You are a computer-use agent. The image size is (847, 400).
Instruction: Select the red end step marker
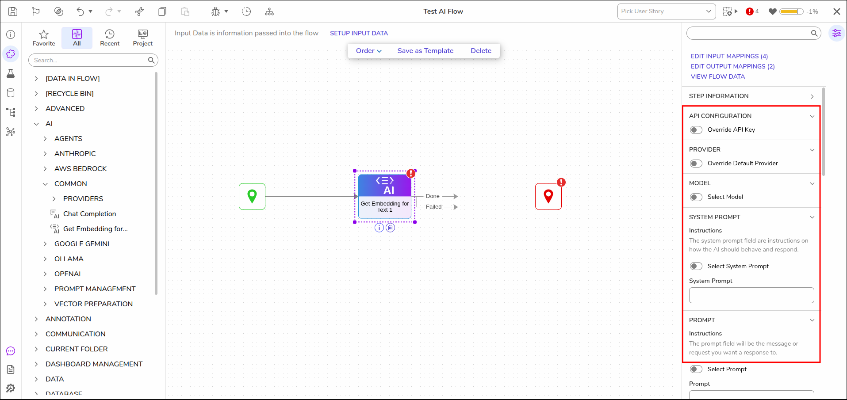pyautogui.click(x=548, y=196)
